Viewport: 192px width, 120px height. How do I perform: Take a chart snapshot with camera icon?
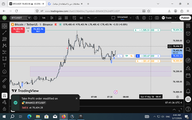tap(157, 18)
